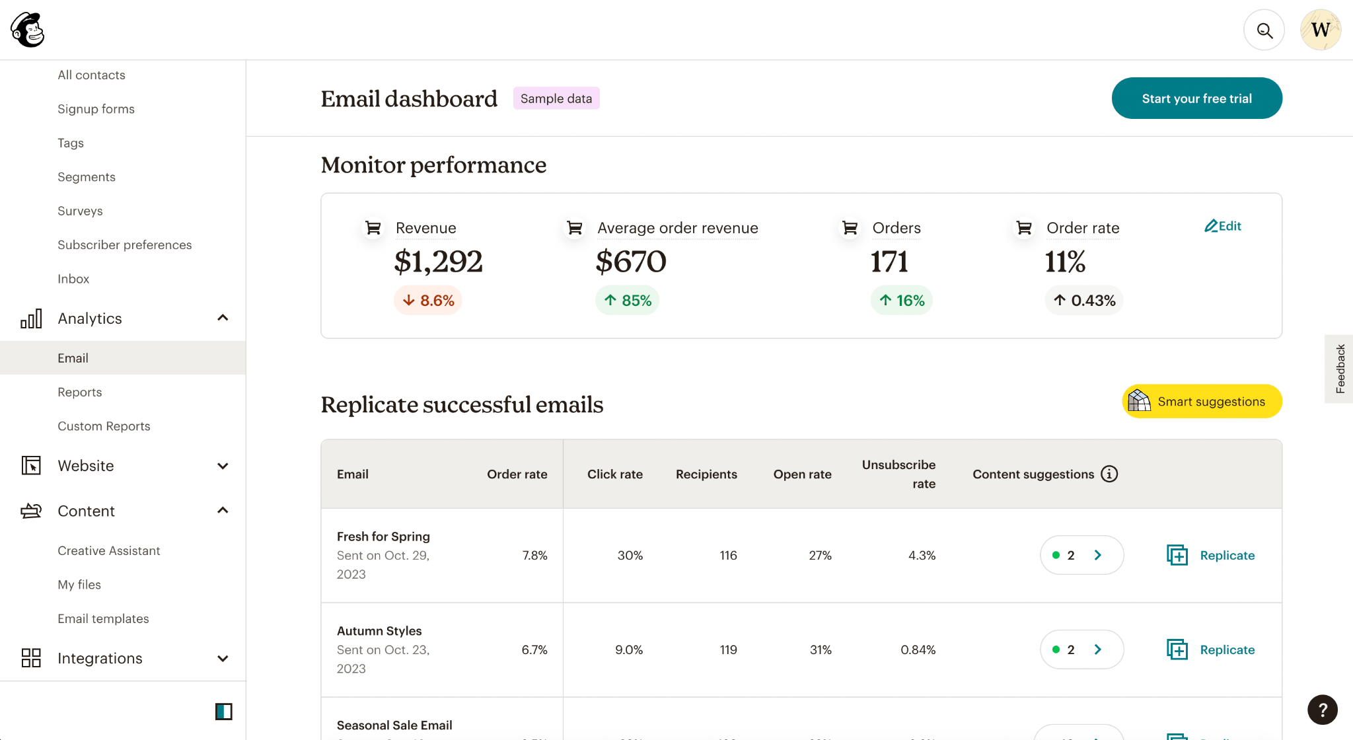The width and height of the screenshot is (1353, 740).
Task: Go to All contacts
Action: coord(91,75)
